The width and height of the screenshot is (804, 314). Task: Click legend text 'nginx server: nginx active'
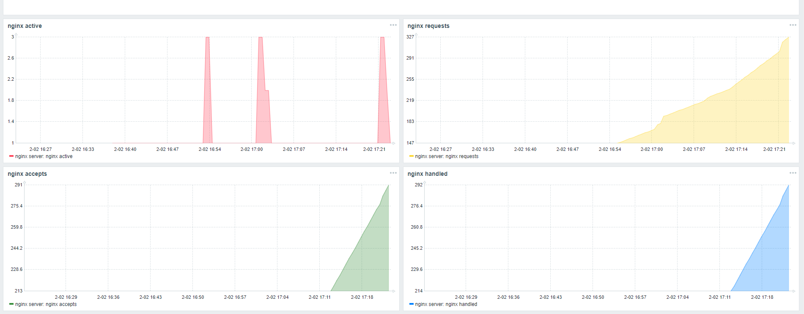[x=44, y=156]
